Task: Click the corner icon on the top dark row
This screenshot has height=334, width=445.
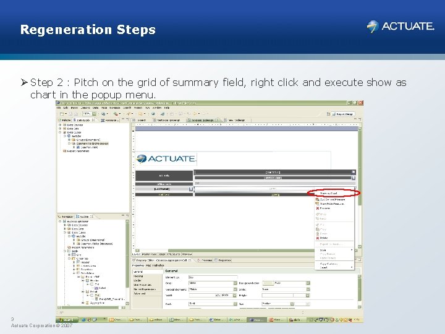Action: pyautogui.click(x=354, y=172)
